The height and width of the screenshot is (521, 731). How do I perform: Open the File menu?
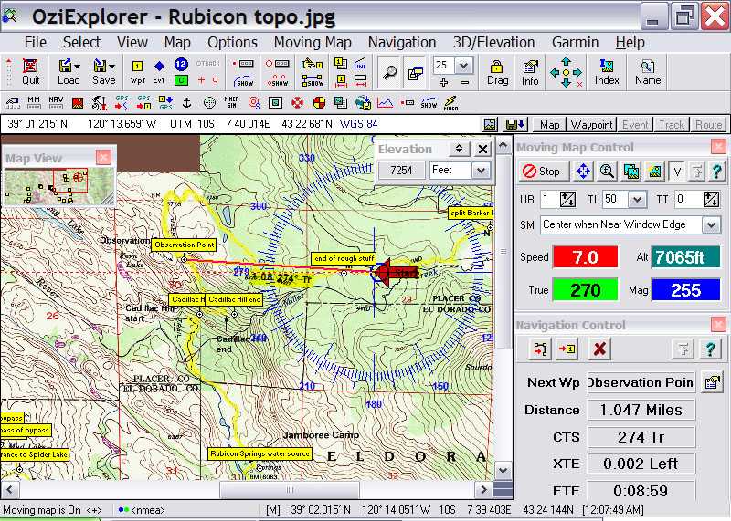36,42
